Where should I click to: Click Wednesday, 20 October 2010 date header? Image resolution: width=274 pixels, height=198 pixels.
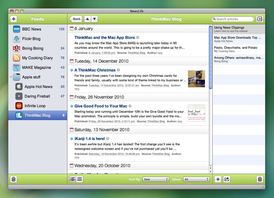click(138, 166)
